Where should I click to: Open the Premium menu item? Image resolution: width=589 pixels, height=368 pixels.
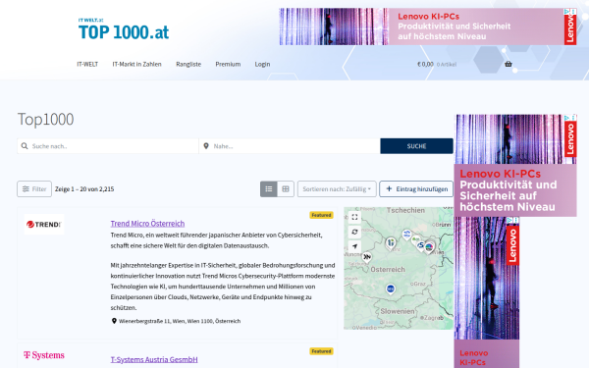228,64
